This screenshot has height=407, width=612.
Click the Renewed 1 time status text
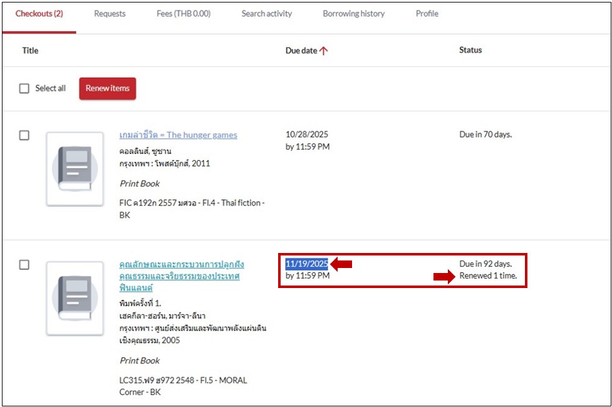tap(488, 276)
